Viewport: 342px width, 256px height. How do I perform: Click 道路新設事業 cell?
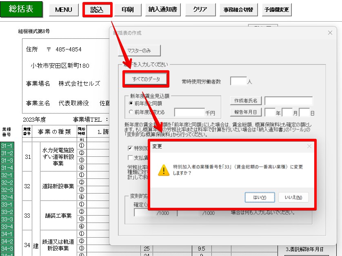click(x=58, y=186)
